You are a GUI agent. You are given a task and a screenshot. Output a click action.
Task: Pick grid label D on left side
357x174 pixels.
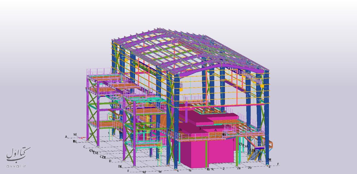pyautogui.click(x=110, y=161)
